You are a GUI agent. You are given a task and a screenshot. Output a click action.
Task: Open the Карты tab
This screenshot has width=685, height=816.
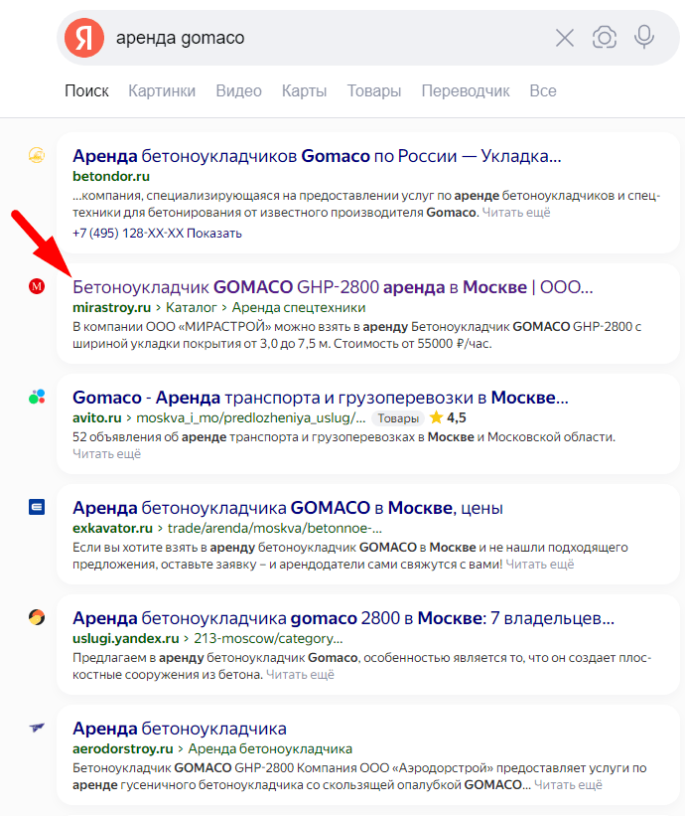point(304,91)
